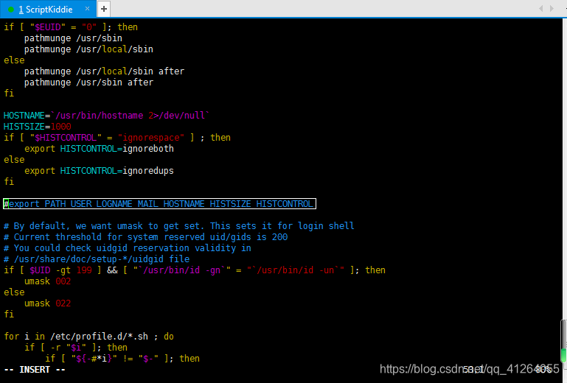Click the HOSTNAME=`/usr/bin/hostname 2>/dev/null` line

pyautogui.click(x=106, y=116)
